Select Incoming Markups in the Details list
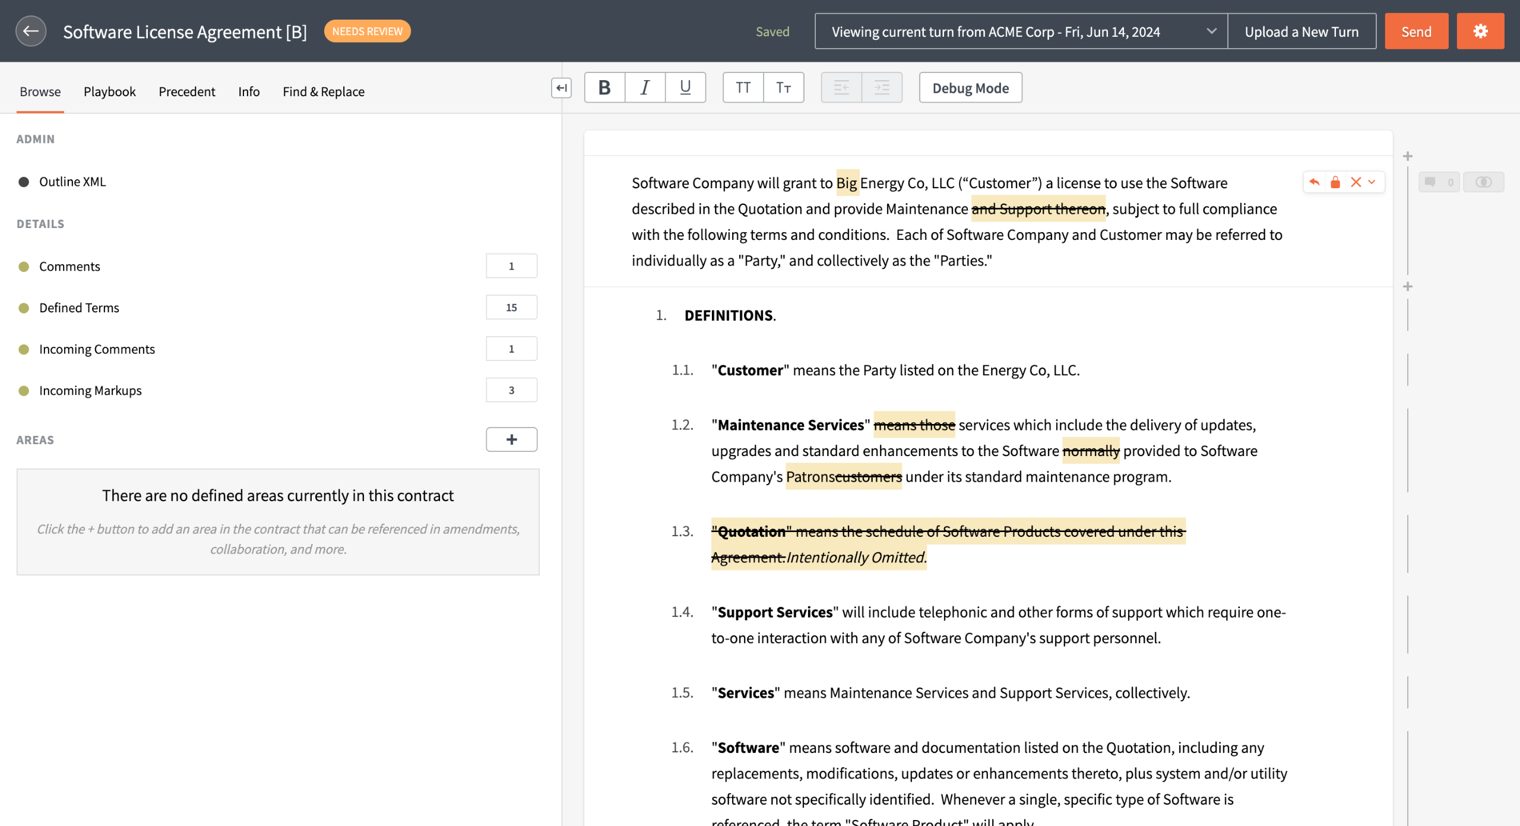The height and width of the screenshot is (826, 1520). click(90, 390)
